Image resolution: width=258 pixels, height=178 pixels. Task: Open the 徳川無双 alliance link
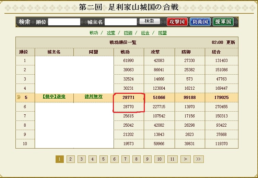pyautogui.click(x=93, y=97)
